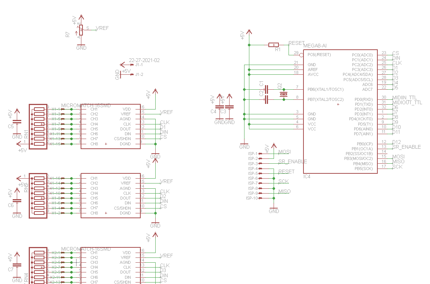Click the C4 capacitor symbol
Screen dimensions: 430x284
coord(219,107)
